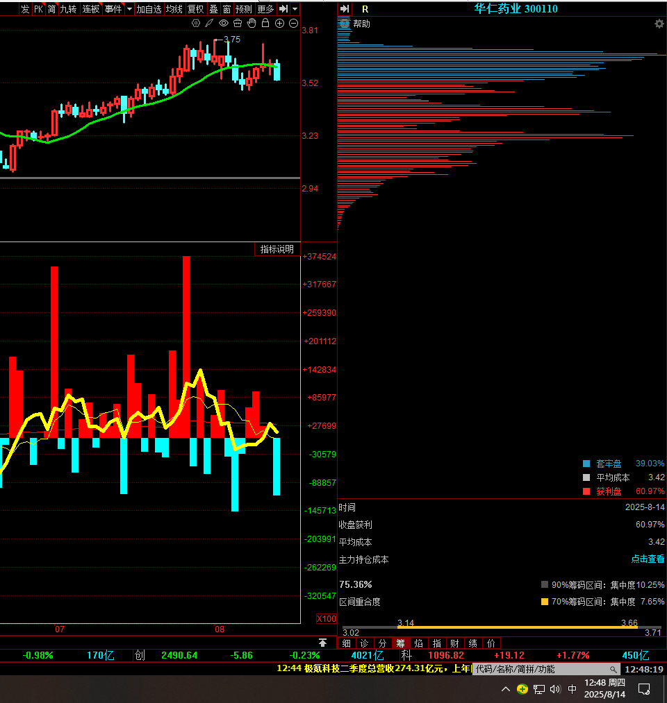Click the 套牢盘 blue legend swatch
Image resolution: width=667 pixels, height=703 pixels.
coord(586,464)
